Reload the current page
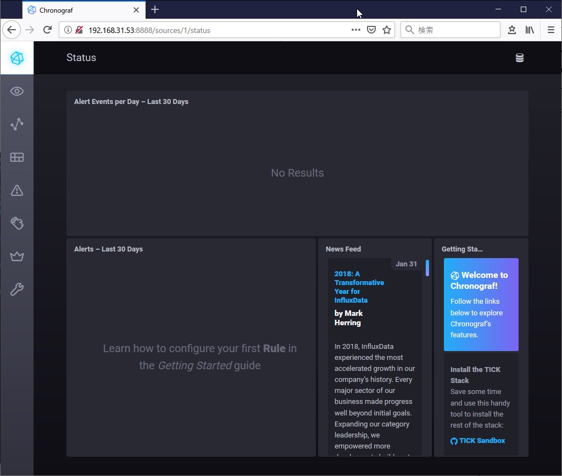Screen dimensions: 562x476 coord(47,30)
